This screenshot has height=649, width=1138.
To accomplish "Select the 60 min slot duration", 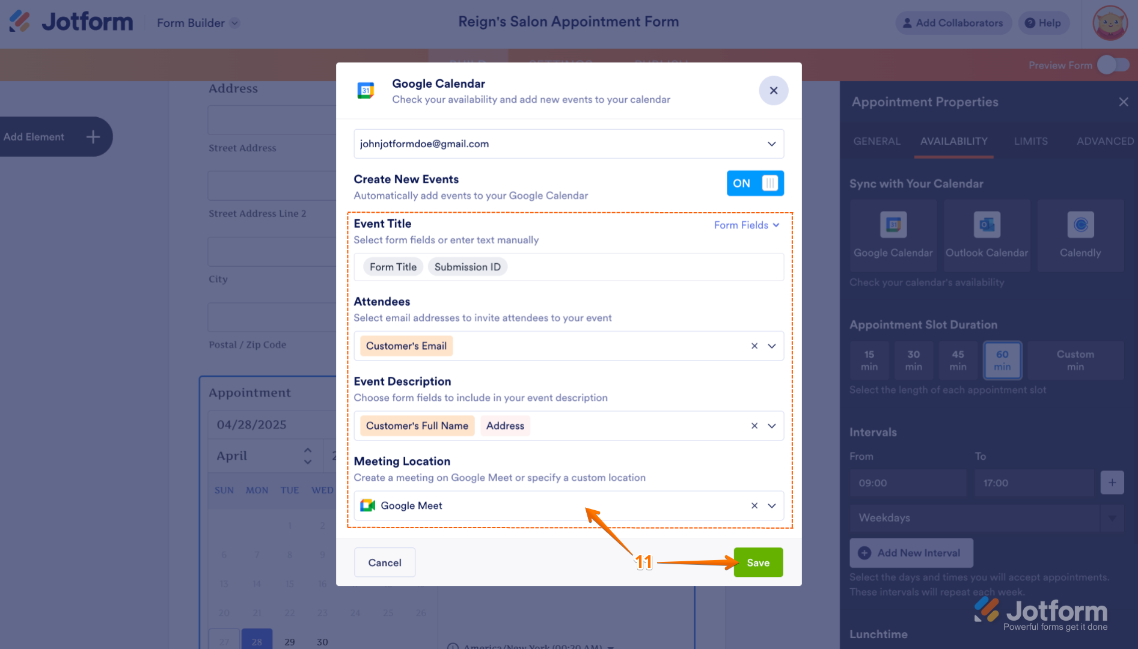I will [1002, 361].
